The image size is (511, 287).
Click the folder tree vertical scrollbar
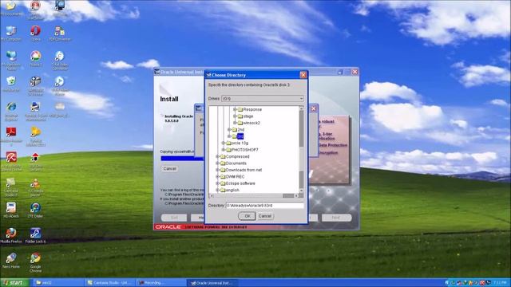[301, 150]
